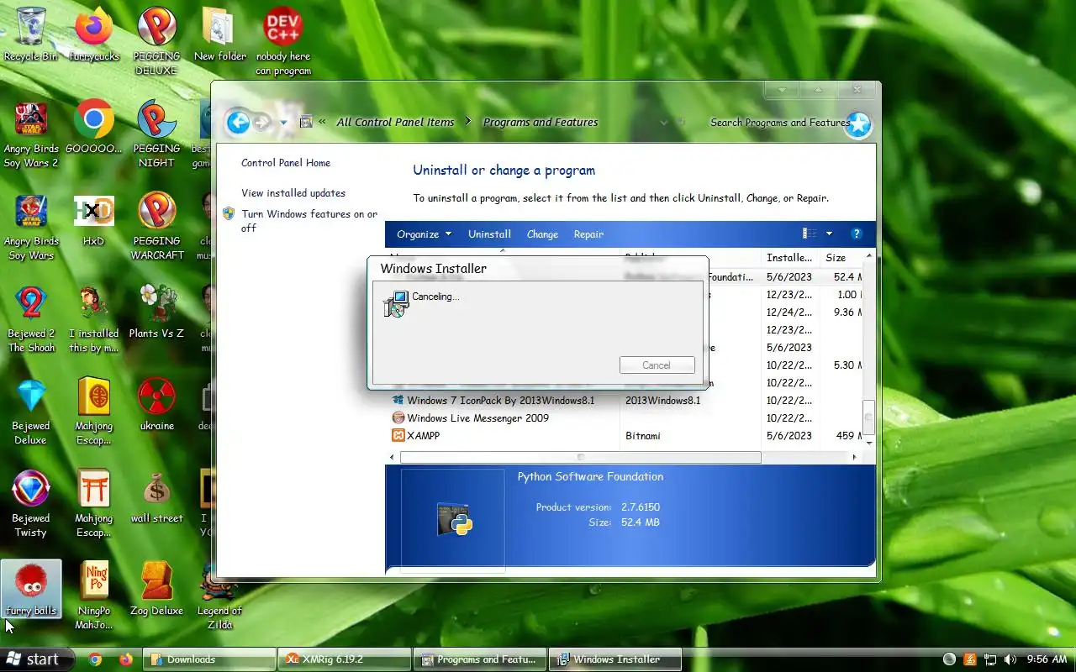Click Programs and Featu... taskbar button
This screenshot has width=1076, height=672.
point(481,659)
